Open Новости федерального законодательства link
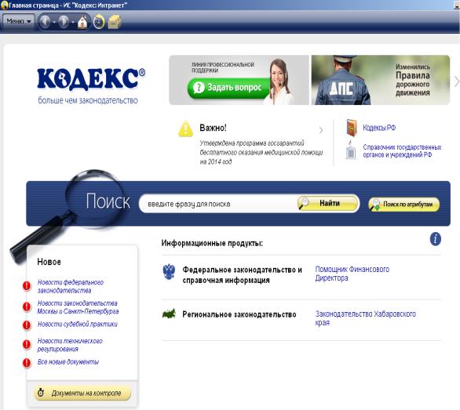Viewport: 460px width, 410px height. (71, 286)
